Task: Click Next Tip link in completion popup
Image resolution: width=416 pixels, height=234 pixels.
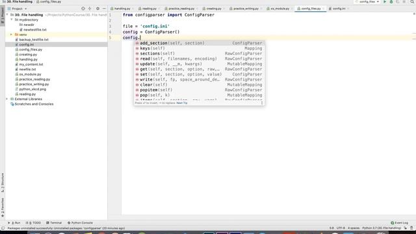Action: tap(182, 103)
